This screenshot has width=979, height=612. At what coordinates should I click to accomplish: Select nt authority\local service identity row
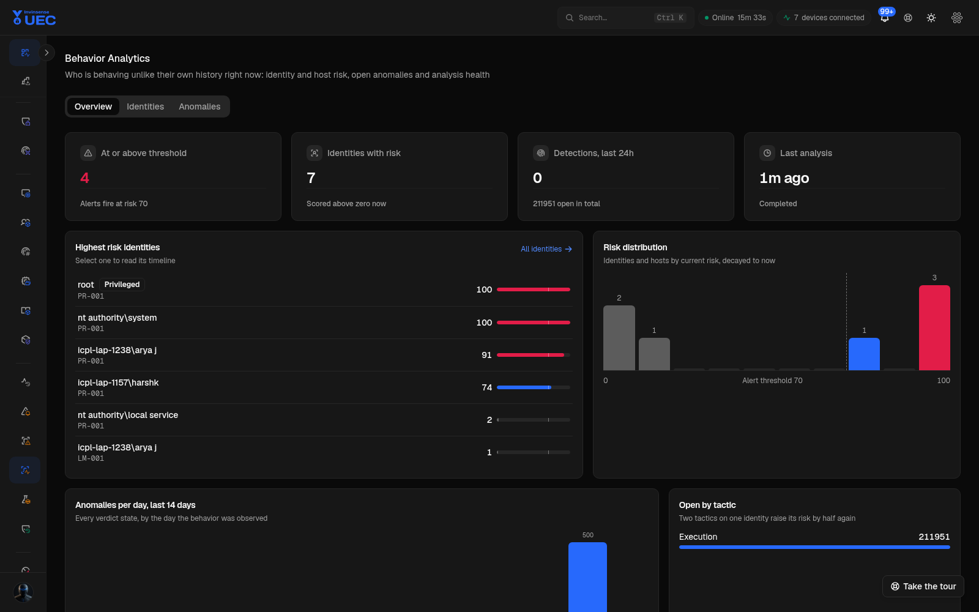click(x=324, y=420)
